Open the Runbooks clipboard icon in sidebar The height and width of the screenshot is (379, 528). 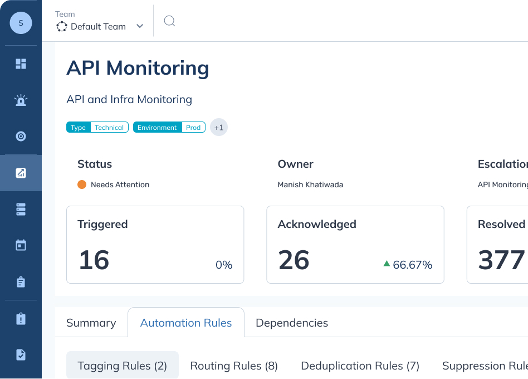pyautogui.click(x=21, y=282)
